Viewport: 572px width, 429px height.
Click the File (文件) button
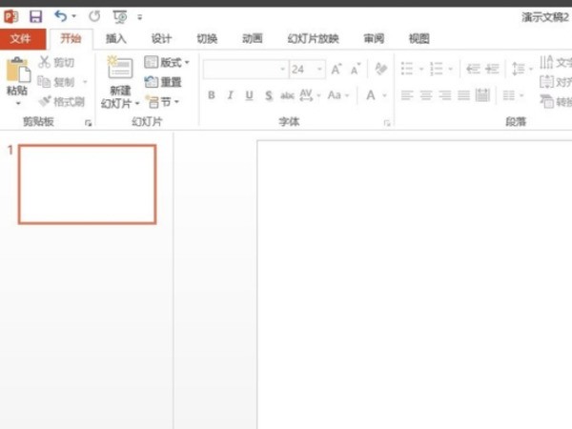pos(22,39)
